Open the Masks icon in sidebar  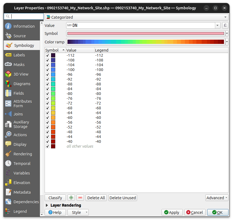pyautogui.click(x=8, y=64)
